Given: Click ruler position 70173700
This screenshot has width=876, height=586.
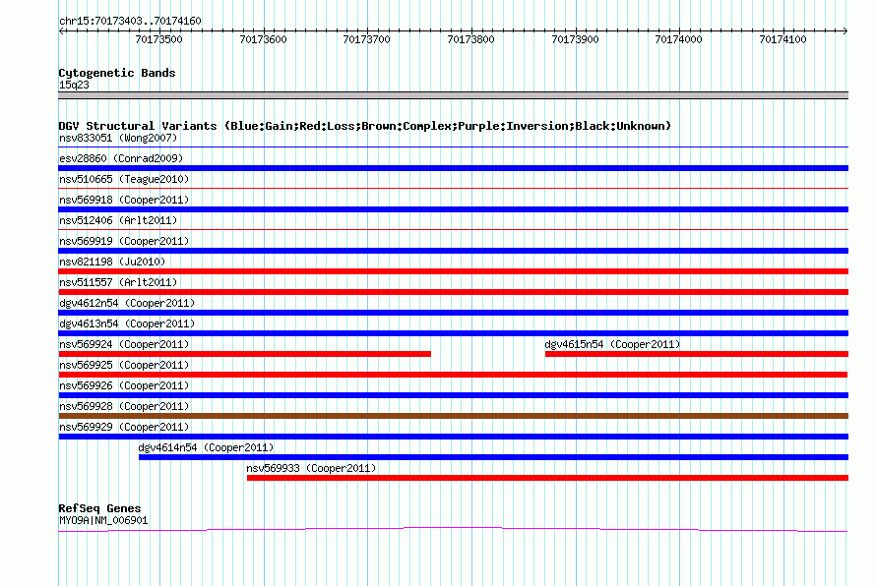Looking at the screenshot, I should pyautogui.click(x=367, y=39).
